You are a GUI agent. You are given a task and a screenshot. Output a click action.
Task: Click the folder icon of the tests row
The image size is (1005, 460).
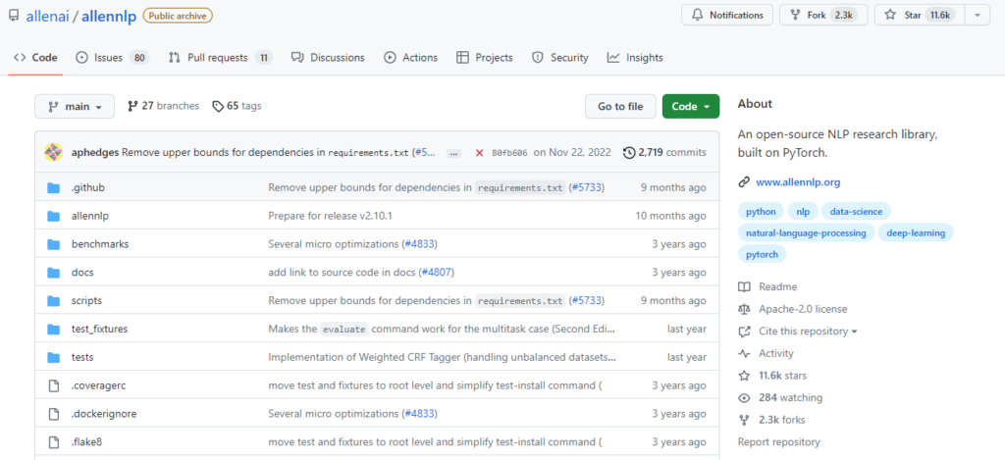click(x=54, y=357)
